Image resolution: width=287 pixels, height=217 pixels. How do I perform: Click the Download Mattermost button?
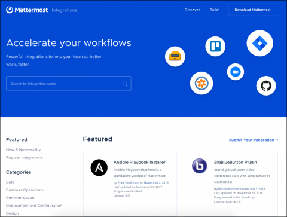click(252, 10)
